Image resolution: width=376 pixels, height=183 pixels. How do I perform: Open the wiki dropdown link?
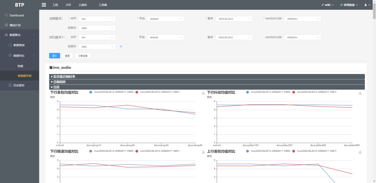click(x=328, y=5)
